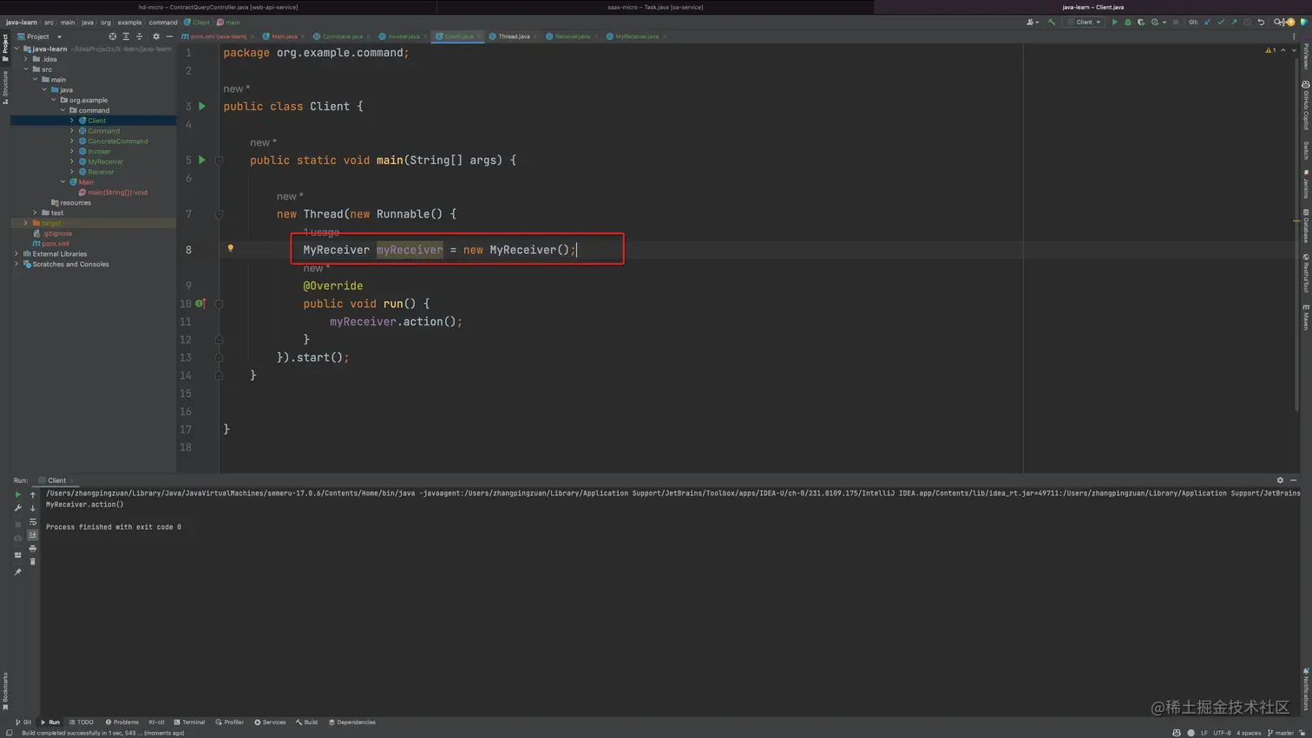Expand External Libraries node

point(16,254)
